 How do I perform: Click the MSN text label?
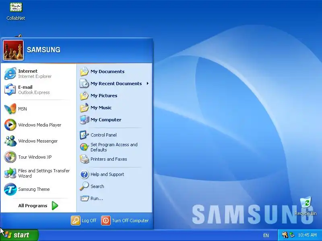coord(23,109)
